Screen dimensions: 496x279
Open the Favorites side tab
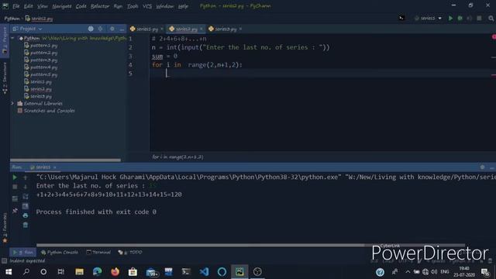(x=5, y=227)
